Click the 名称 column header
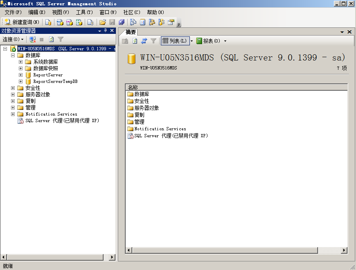The image size is (356, 270). pos(237,87)
